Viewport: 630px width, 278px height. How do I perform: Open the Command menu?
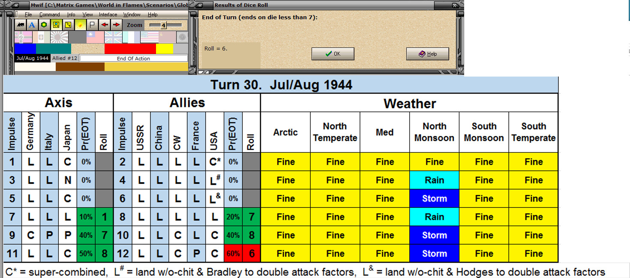coord(50,15)
